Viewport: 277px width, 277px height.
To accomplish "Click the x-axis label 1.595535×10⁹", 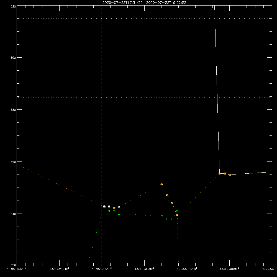I will 187,269.
